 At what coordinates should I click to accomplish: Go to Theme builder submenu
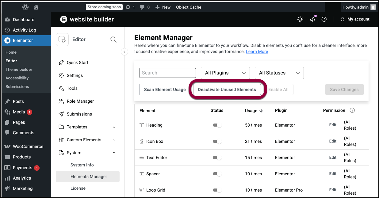tap(19, 69)
